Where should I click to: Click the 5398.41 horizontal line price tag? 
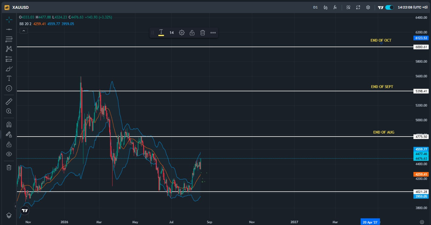[x=421, y=91]
